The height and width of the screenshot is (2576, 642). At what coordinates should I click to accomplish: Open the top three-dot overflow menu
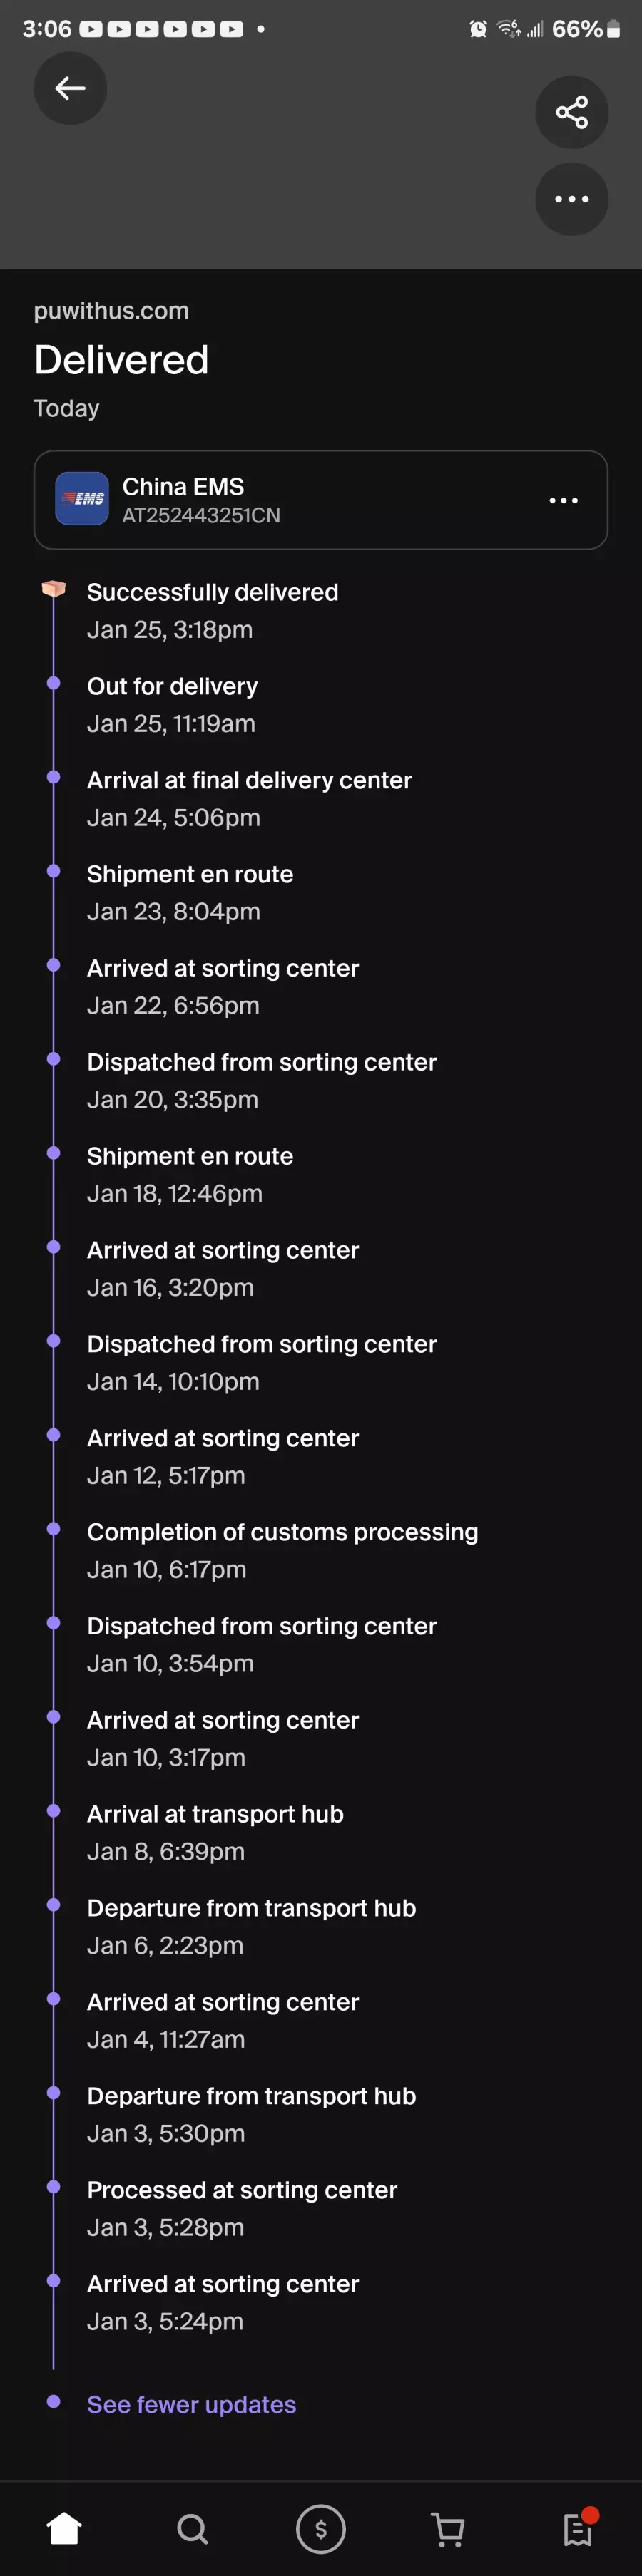tap(571, 199)
